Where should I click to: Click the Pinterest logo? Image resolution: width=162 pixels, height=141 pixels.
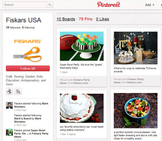click(x=109, y=4)
